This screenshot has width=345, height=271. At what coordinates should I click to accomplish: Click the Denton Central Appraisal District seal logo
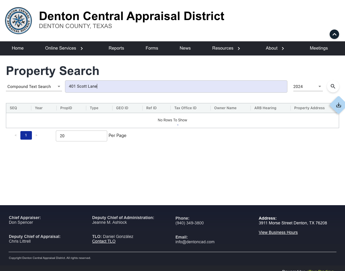click(19, 21)
